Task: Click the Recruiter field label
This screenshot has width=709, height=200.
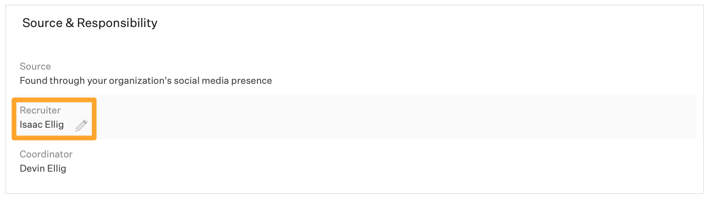Action: 40,110
